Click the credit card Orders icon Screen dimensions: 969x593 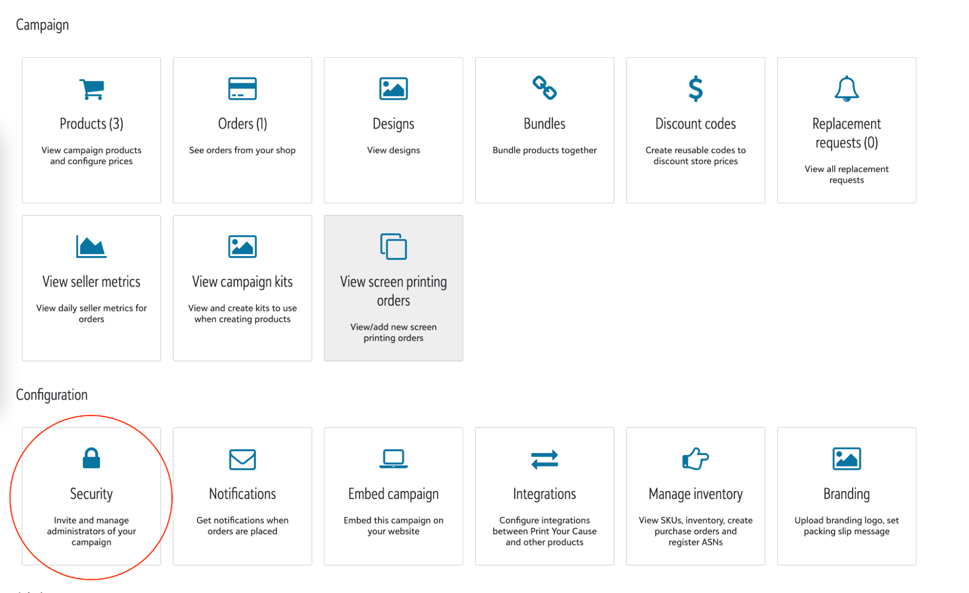242,89
